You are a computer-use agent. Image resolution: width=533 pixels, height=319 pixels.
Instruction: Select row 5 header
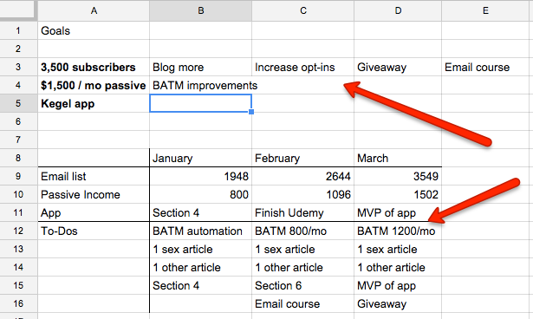click(18, 103)
